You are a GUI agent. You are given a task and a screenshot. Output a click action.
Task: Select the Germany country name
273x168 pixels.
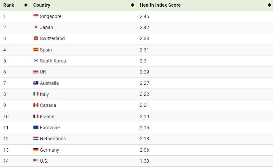point(50,150)
